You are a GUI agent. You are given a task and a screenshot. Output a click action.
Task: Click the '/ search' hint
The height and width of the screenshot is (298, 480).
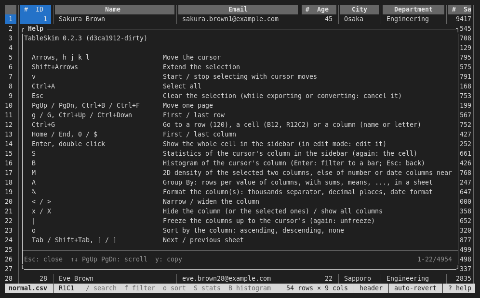coord(101,288)
